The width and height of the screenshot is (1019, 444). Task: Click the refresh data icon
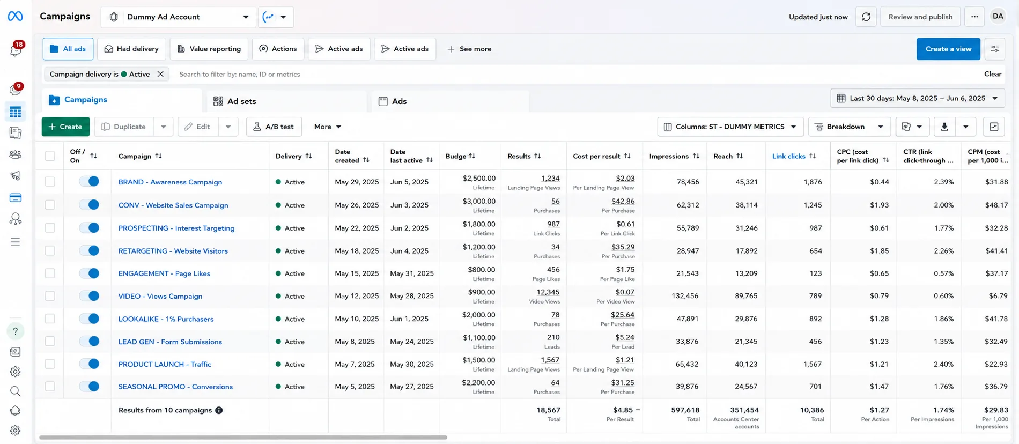866,17
